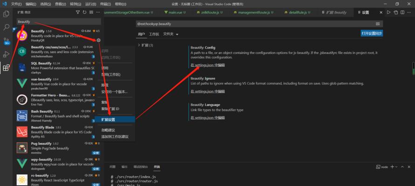Select the Formatter Hero extension icon
415x186 pixels.
pos(22,100)
